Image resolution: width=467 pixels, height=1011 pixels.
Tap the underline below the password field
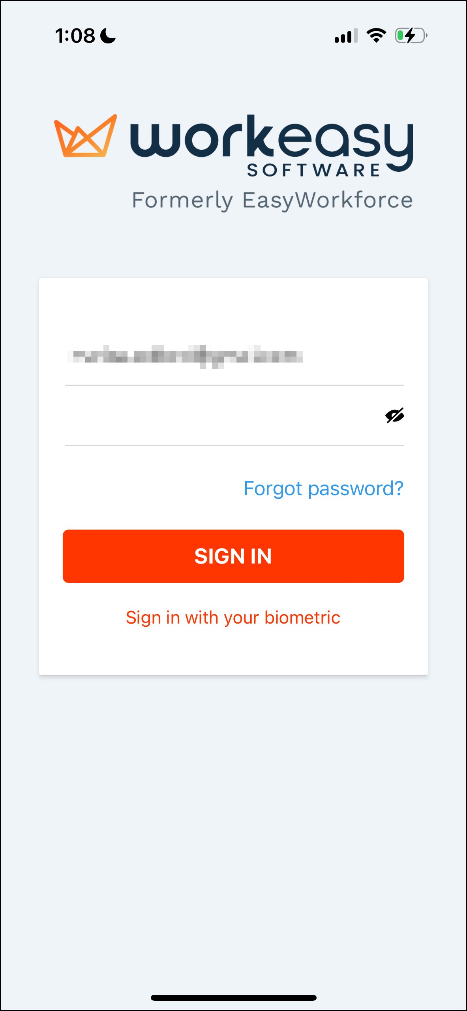[234, 445]
